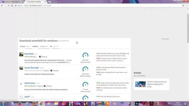Switch to the softonic Yahoo Search tab
Image resolution: width=189 pixels, height=106 pixels.
[12, 2]
